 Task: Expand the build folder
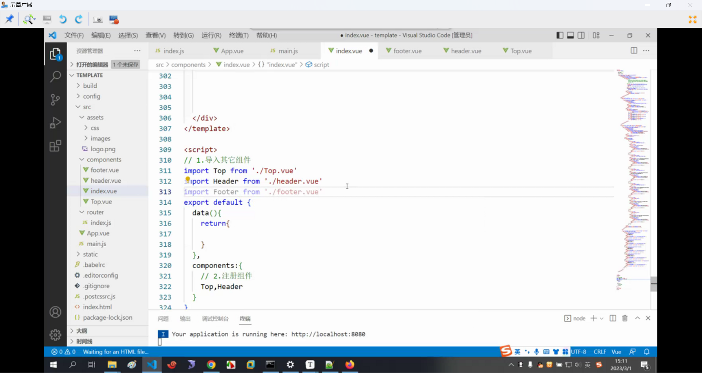click(90, 86)
